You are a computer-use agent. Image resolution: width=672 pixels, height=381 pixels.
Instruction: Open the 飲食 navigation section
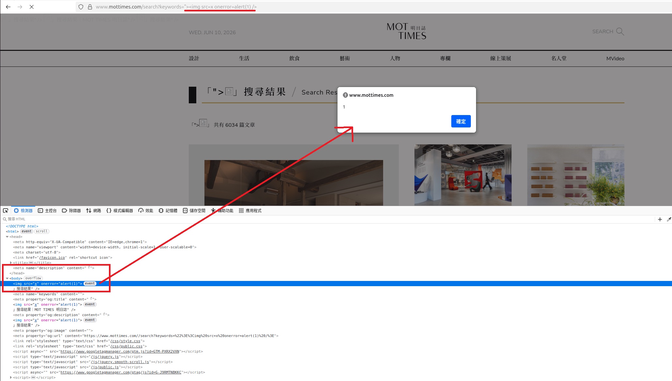tap(294, 58)
